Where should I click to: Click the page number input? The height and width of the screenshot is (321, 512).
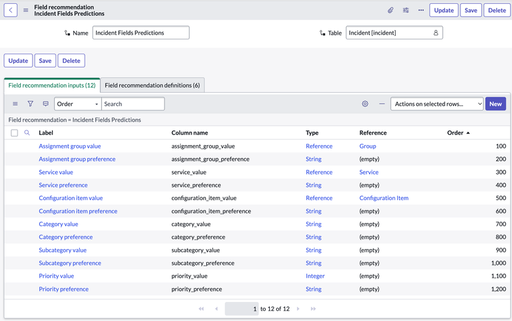242,309
